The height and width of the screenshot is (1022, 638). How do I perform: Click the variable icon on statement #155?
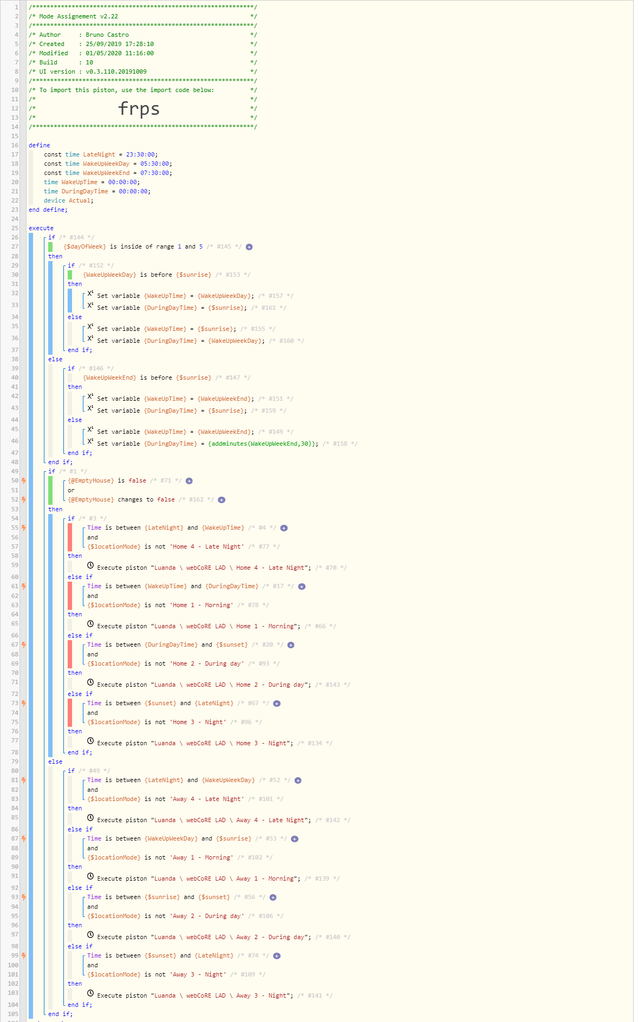90,327
